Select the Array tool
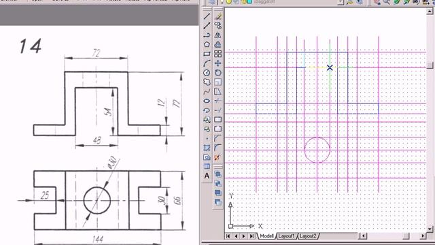The width and height of the screenshot is (435, 245). (x=218, y=54)
